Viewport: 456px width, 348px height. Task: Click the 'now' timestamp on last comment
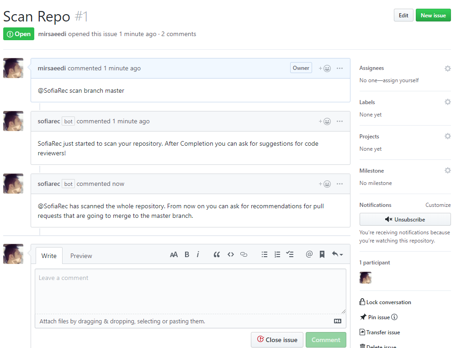[x=118, y=184]
